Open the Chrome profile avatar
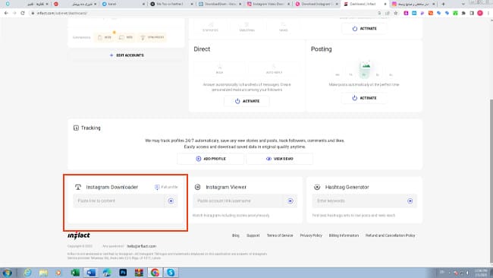Viewport: 493px width, 278px height. 480,13
